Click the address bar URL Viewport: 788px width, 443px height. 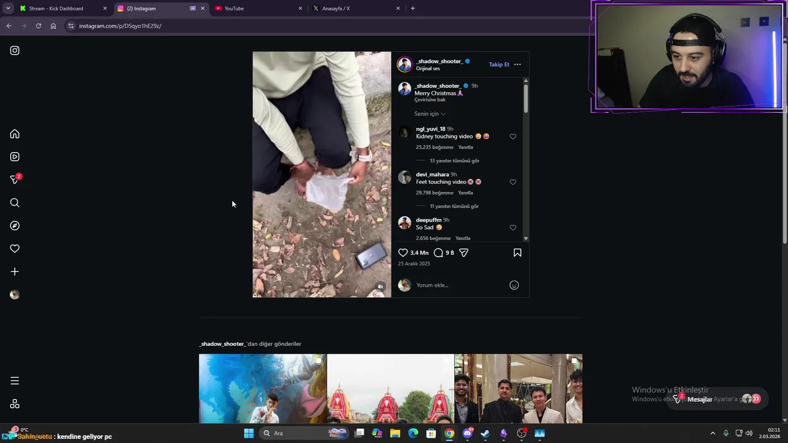tap(120, 26)
